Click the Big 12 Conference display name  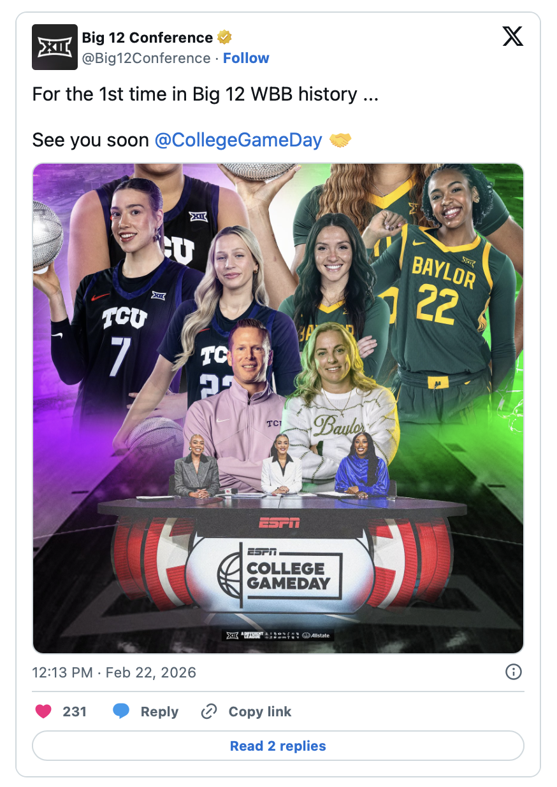click(x=147, y=38)
